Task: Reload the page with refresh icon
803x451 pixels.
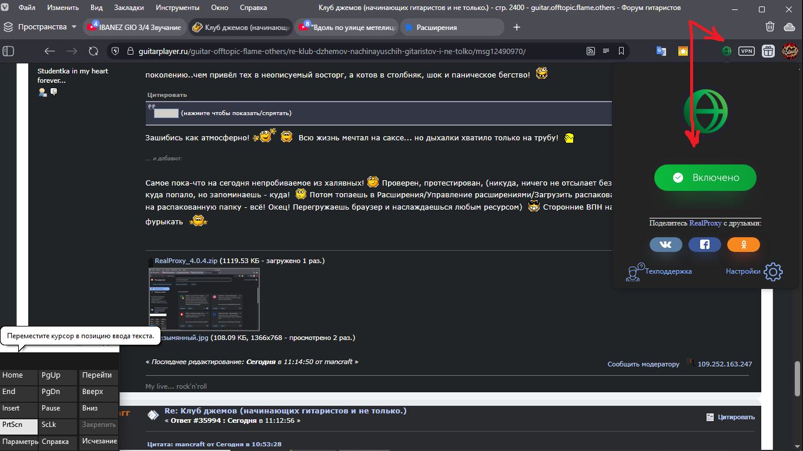Action: pos(93,51)
